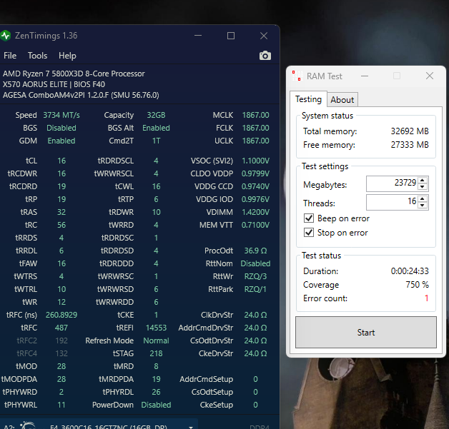Click the RAM Test app icon in title bar
449x429 pixels.
click(297, 76)
